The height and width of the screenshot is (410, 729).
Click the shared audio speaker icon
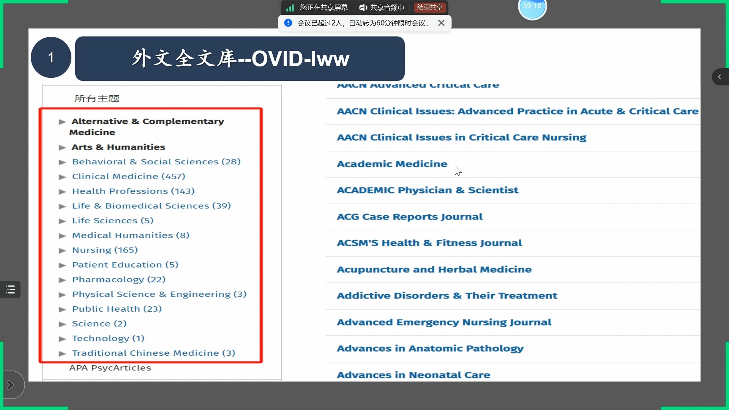[x=363, y=8]
